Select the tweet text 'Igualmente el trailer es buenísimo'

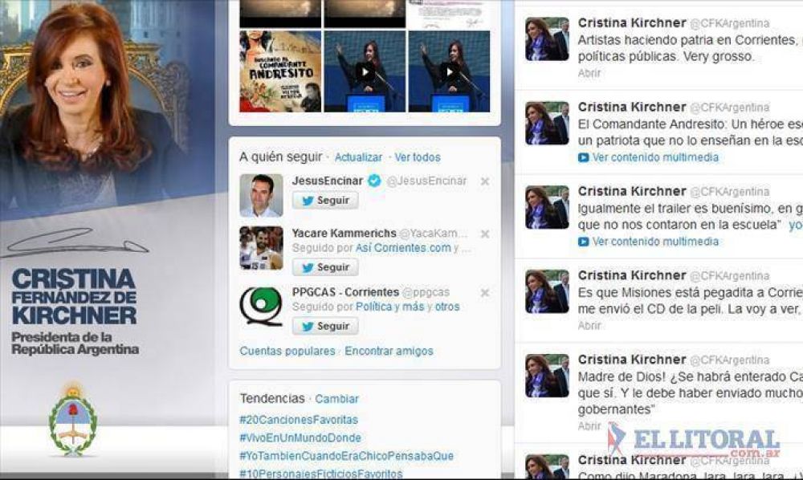click(675, 208)
